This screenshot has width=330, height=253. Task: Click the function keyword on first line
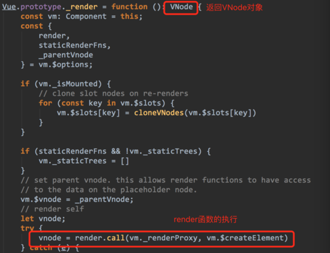coord(129,7)
